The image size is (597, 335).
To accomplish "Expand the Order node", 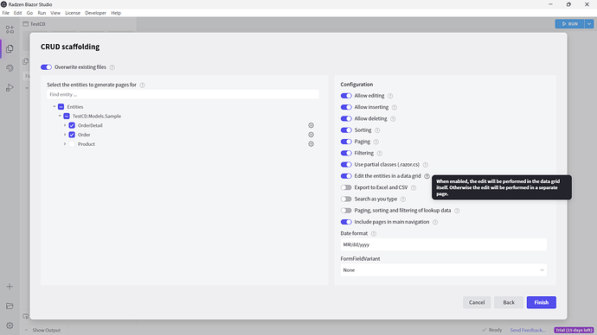I will [65, 135].
